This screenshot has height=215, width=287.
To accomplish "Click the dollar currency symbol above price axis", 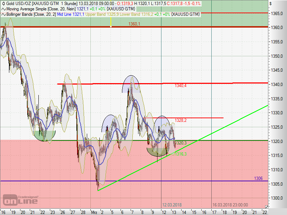I will click(x=271, y=4).
